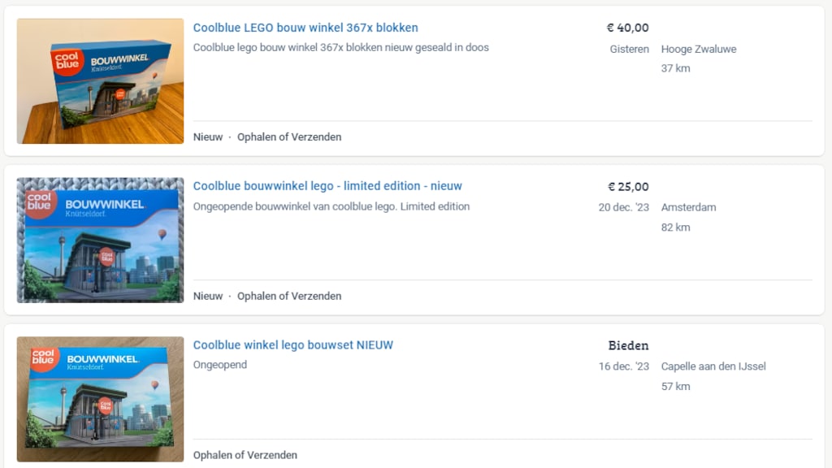Click the "Ongeopend" description text
This screenshot has width=832, height=468.
pos(220,365)
